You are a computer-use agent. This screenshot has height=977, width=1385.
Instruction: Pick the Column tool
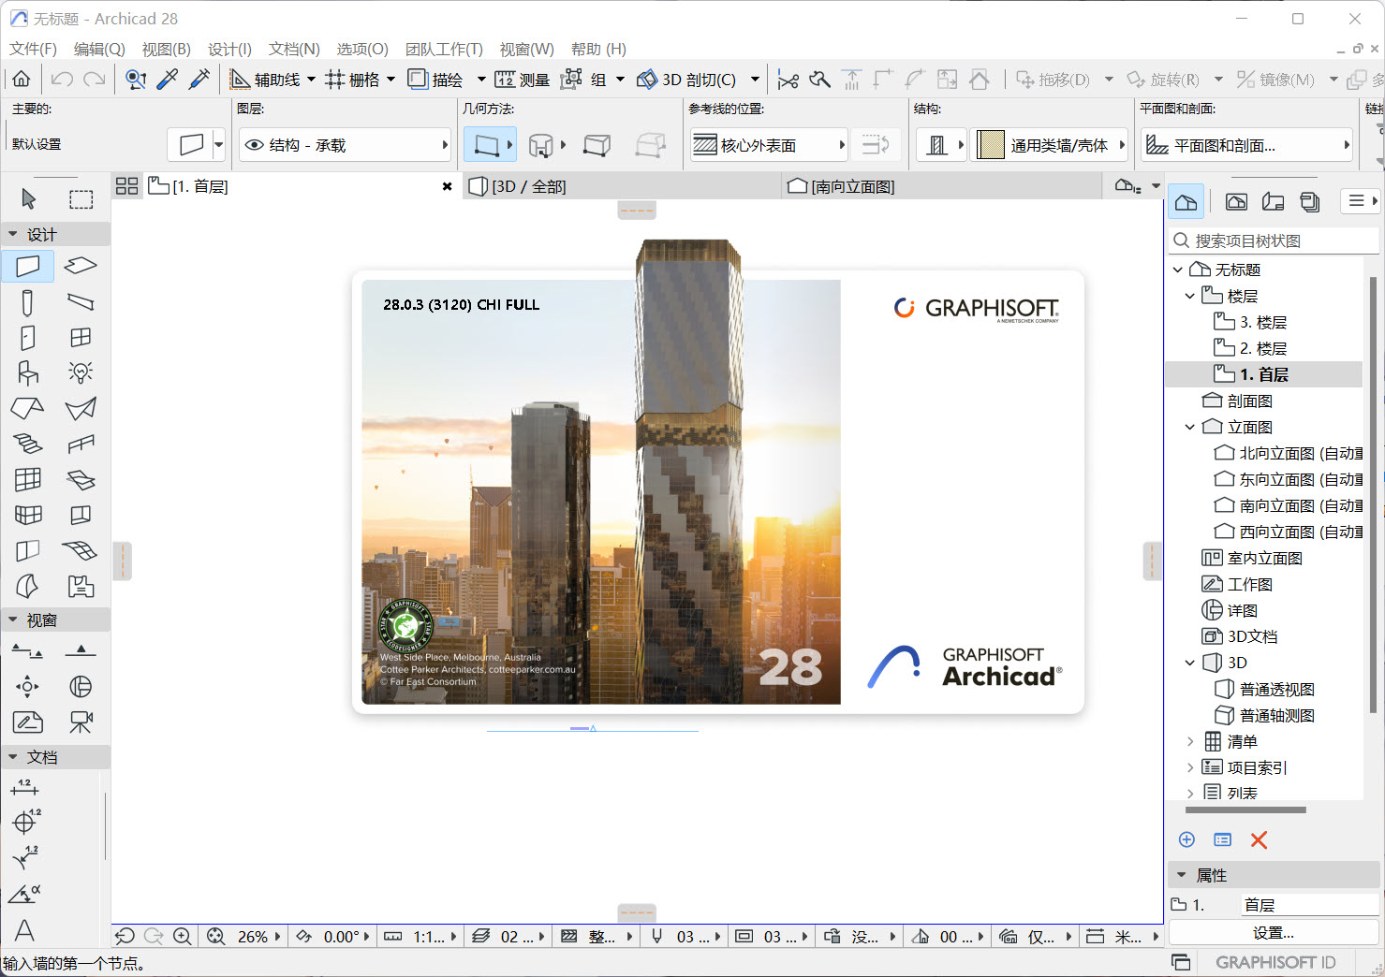[x=28, y=302]
